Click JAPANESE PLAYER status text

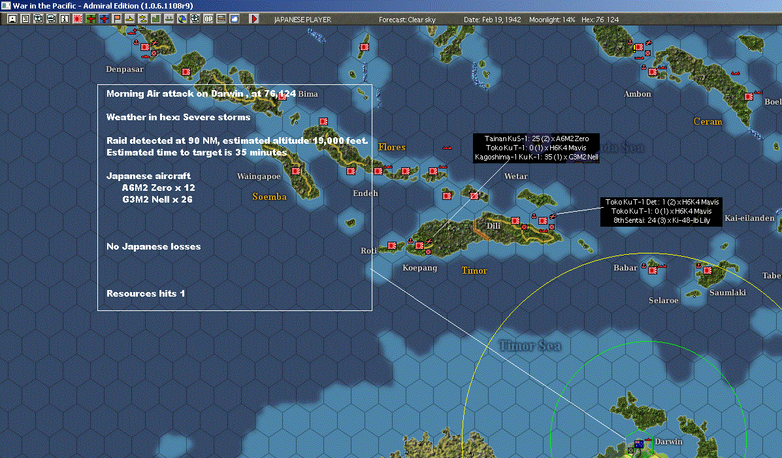(x=302, y=20)
